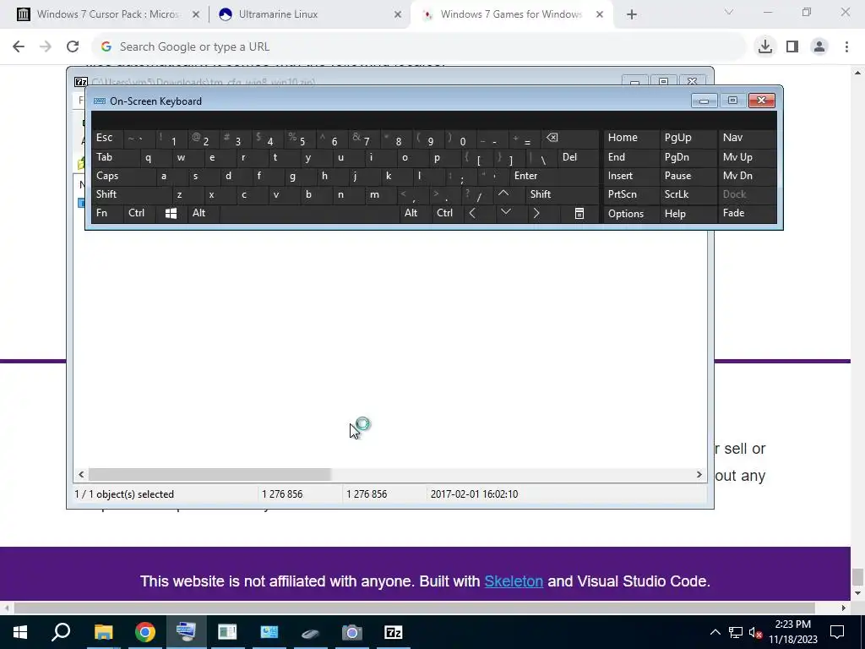Image resolution: width=865 pixels, height=649 pixels.
Task: Switch to Chrome in taskbar
Action: [145, 632]
